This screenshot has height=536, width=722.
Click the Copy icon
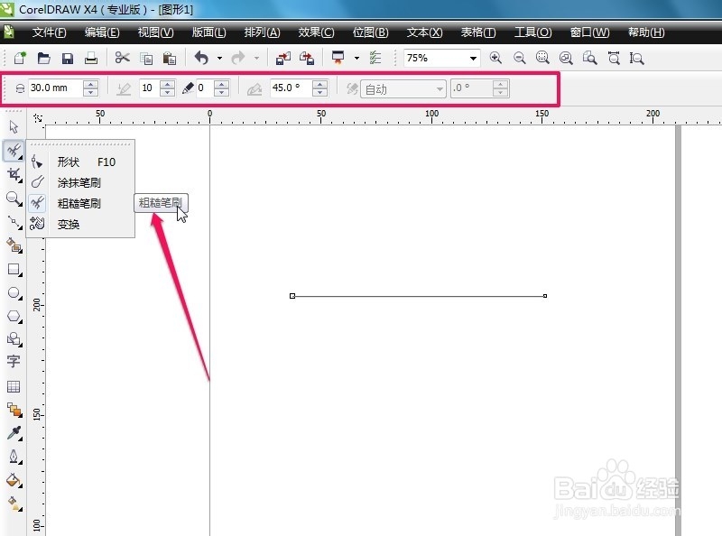pyautogui.click(x=146, y=59)
